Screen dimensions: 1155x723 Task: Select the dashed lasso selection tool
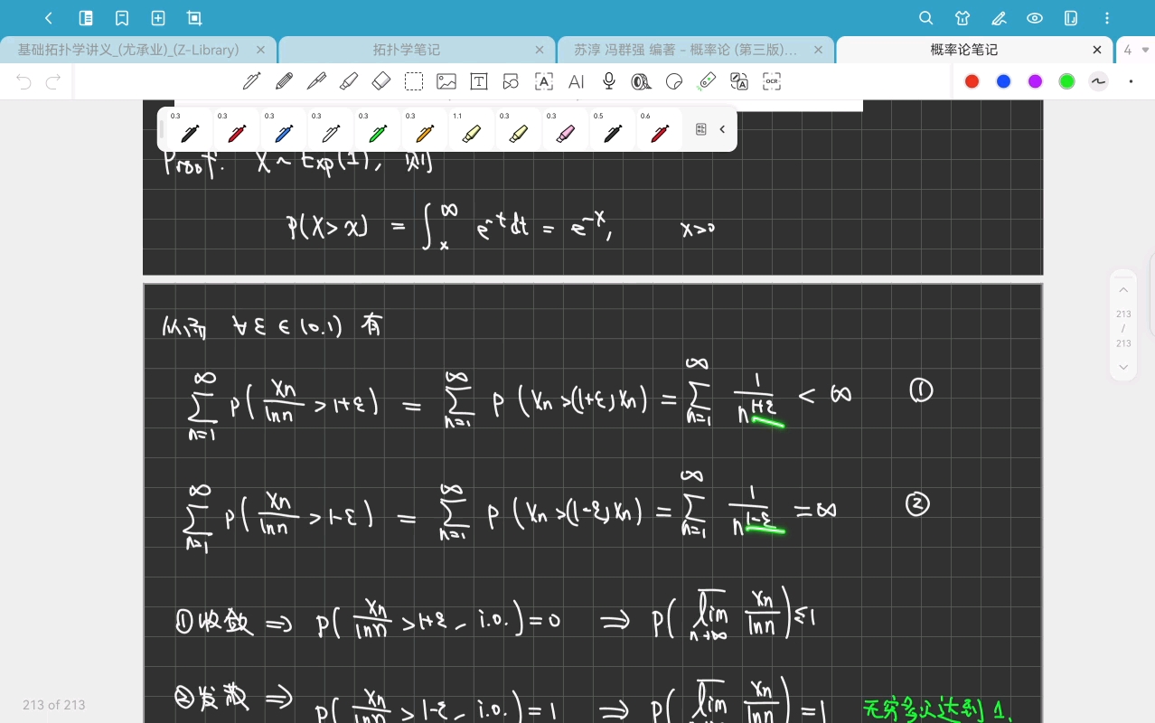414,81
